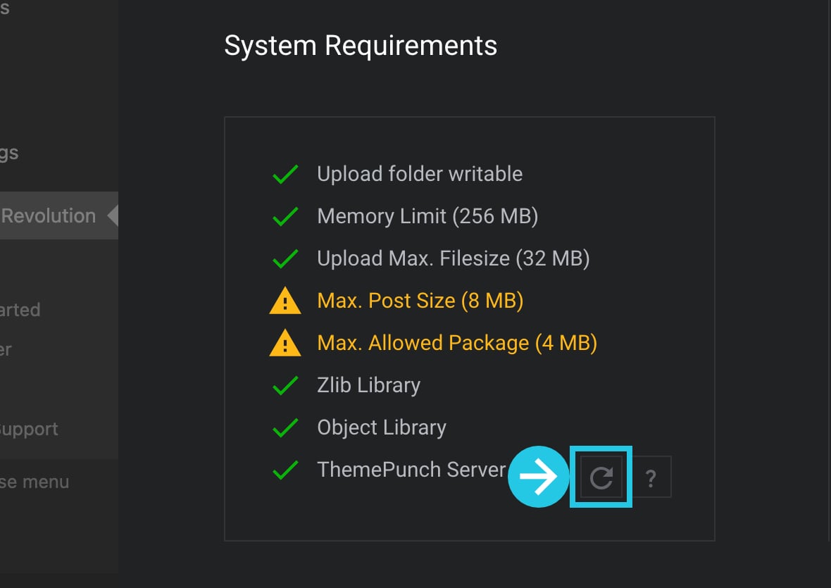Click green checkmark beside Memory Limit

pyautogui.click(x=285, y=217)
